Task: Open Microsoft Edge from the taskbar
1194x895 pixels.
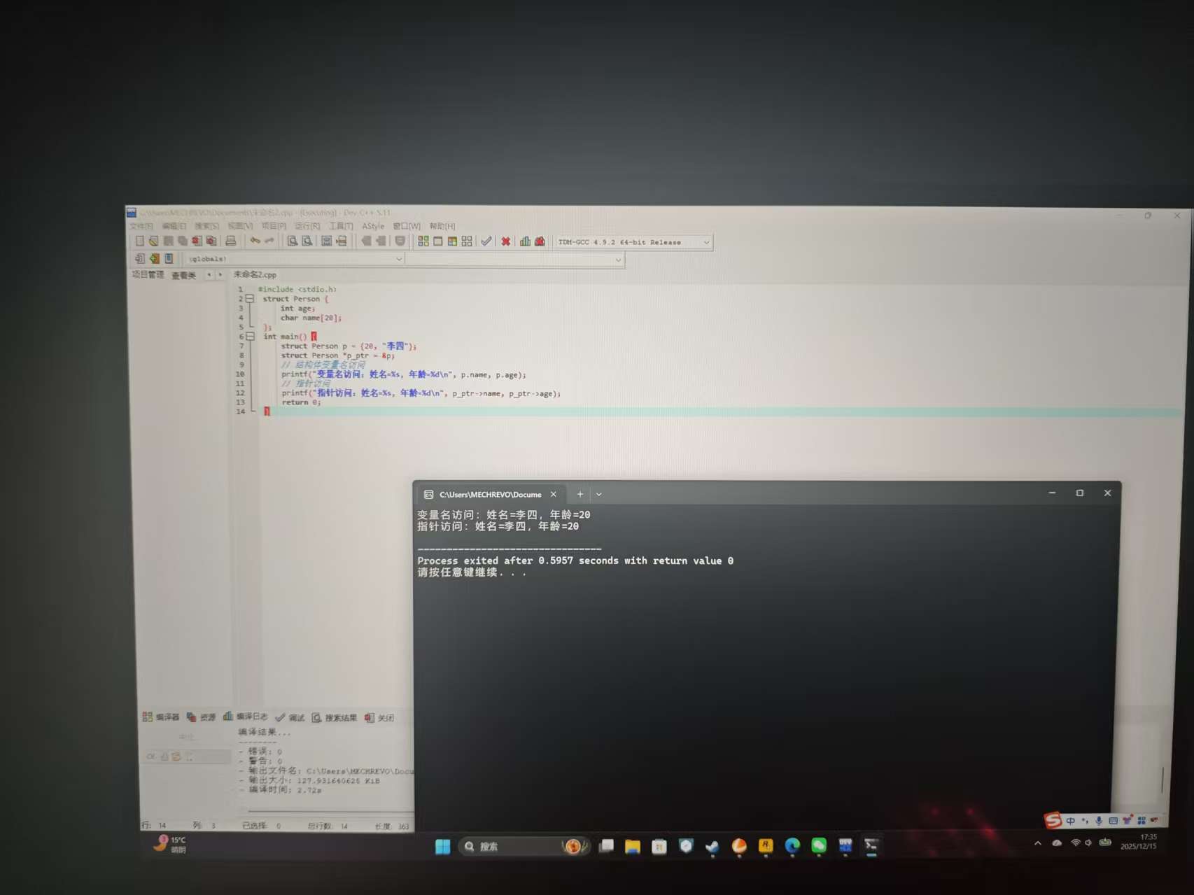Action: tap(792, 847)
